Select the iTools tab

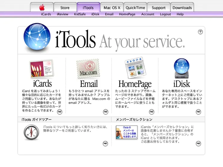pos(88,7)
